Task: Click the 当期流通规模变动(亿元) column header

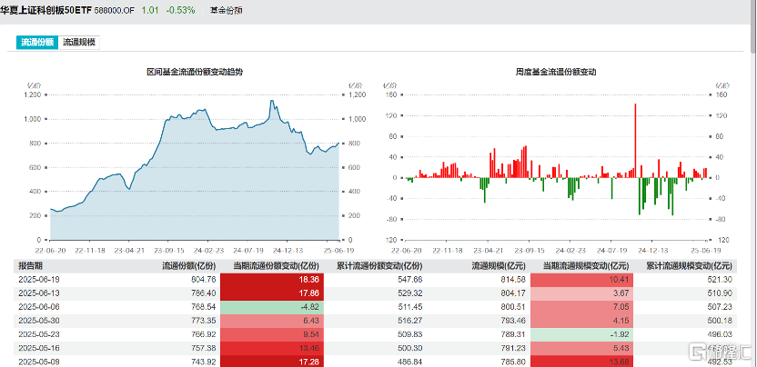Action: coord(587,266)
